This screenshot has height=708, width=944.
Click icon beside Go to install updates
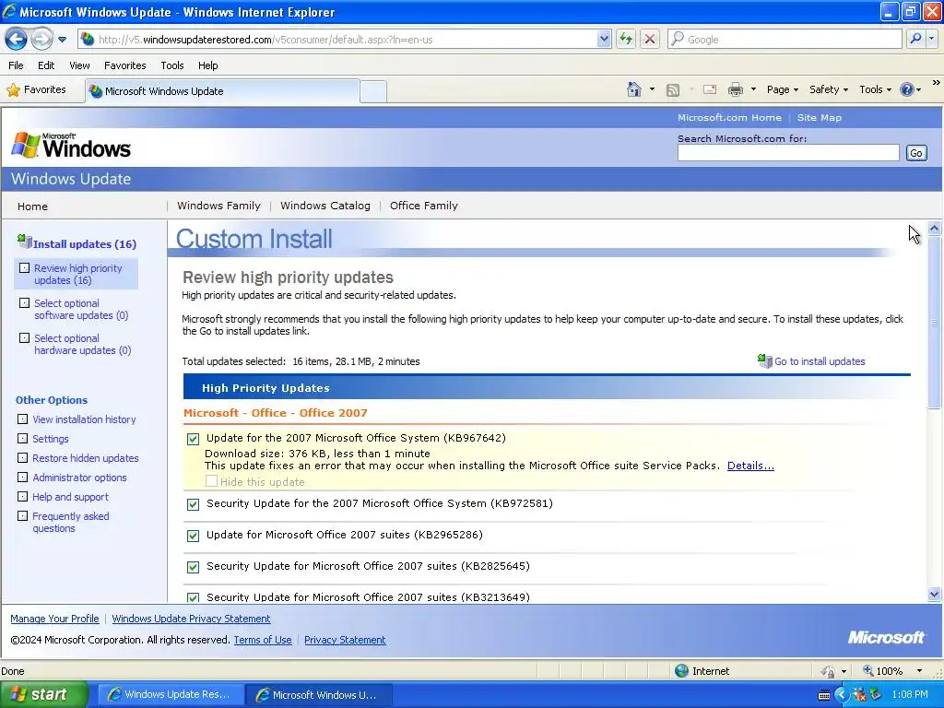pyautogui.click(x=764, y=360)
